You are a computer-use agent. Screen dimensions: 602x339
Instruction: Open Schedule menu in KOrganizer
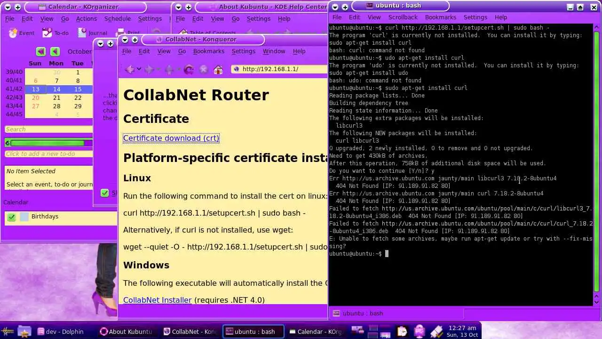coord(118,18)
